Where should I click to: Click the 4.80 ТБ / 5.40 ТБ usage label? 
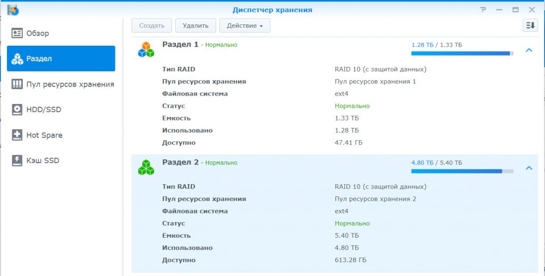(436, 162)
